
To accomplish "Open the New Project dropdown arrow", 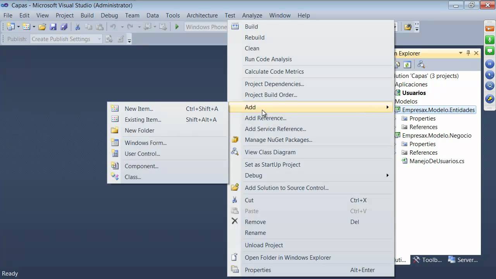I will click(18, 27).
